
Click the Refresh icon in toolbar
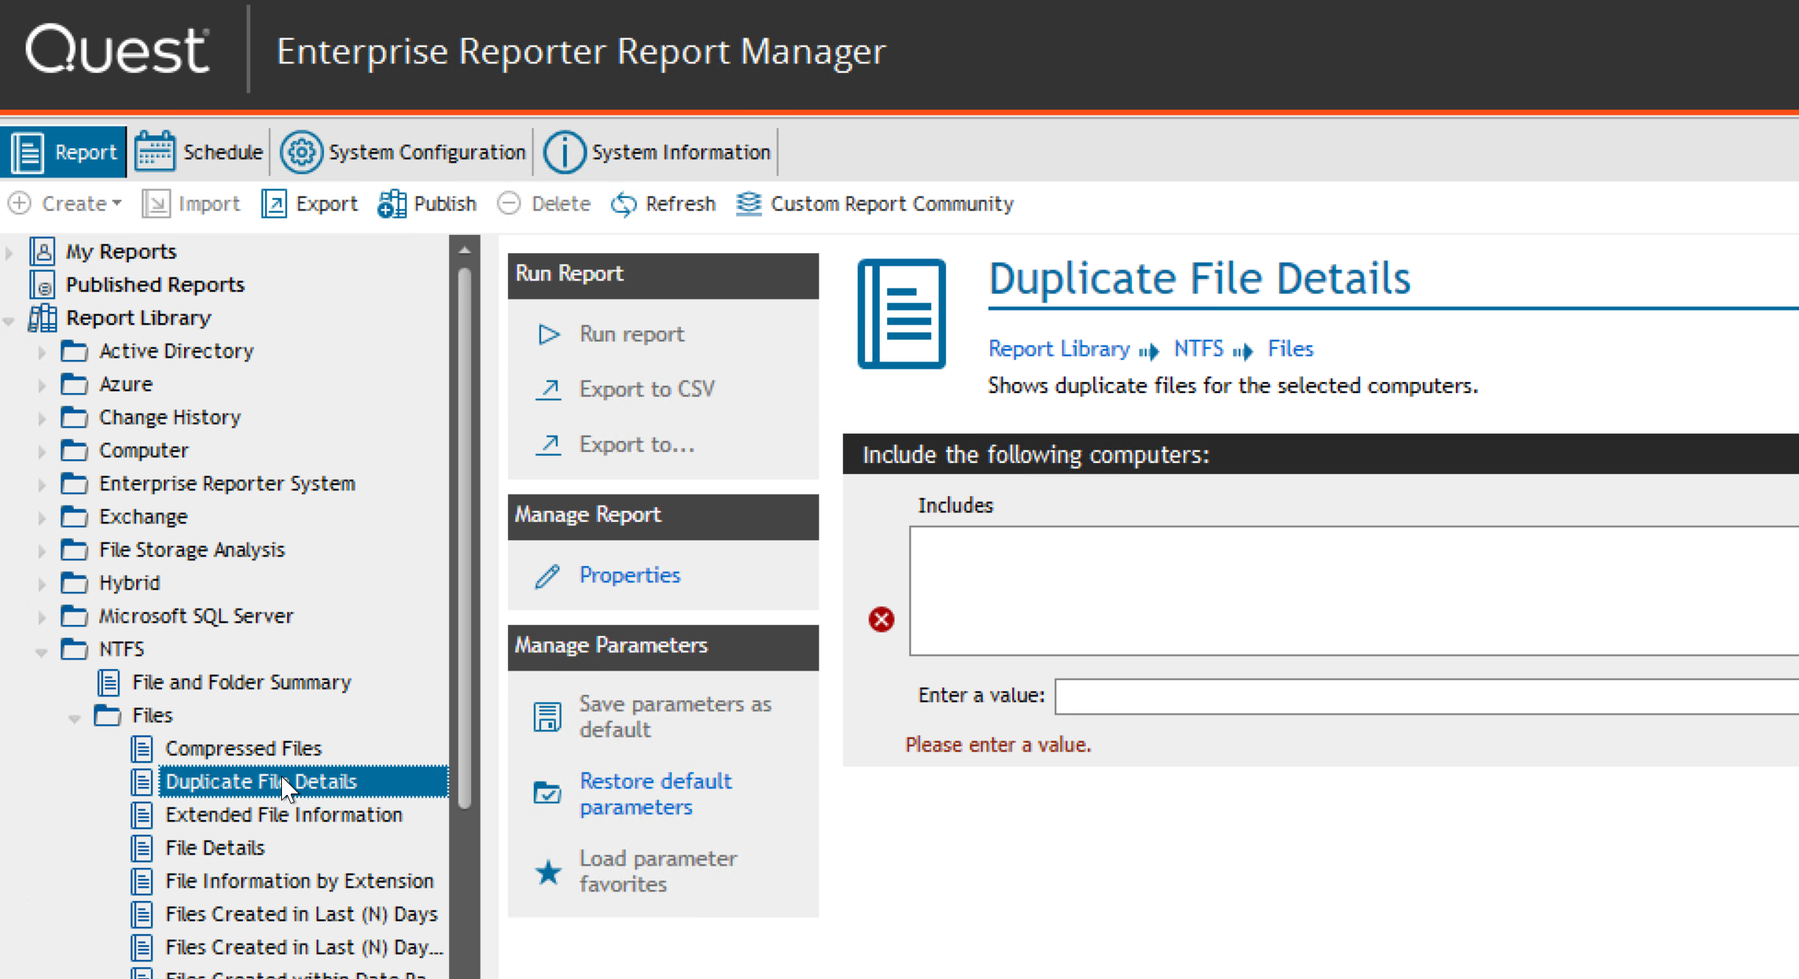pyautogui.click(x=623, y=204)
